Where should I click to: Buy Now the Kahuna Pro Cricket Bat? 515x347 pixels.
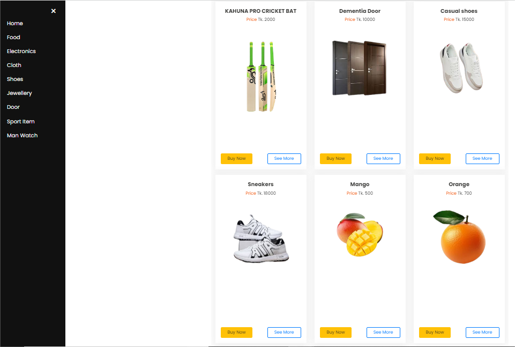(x=236, y=158)
